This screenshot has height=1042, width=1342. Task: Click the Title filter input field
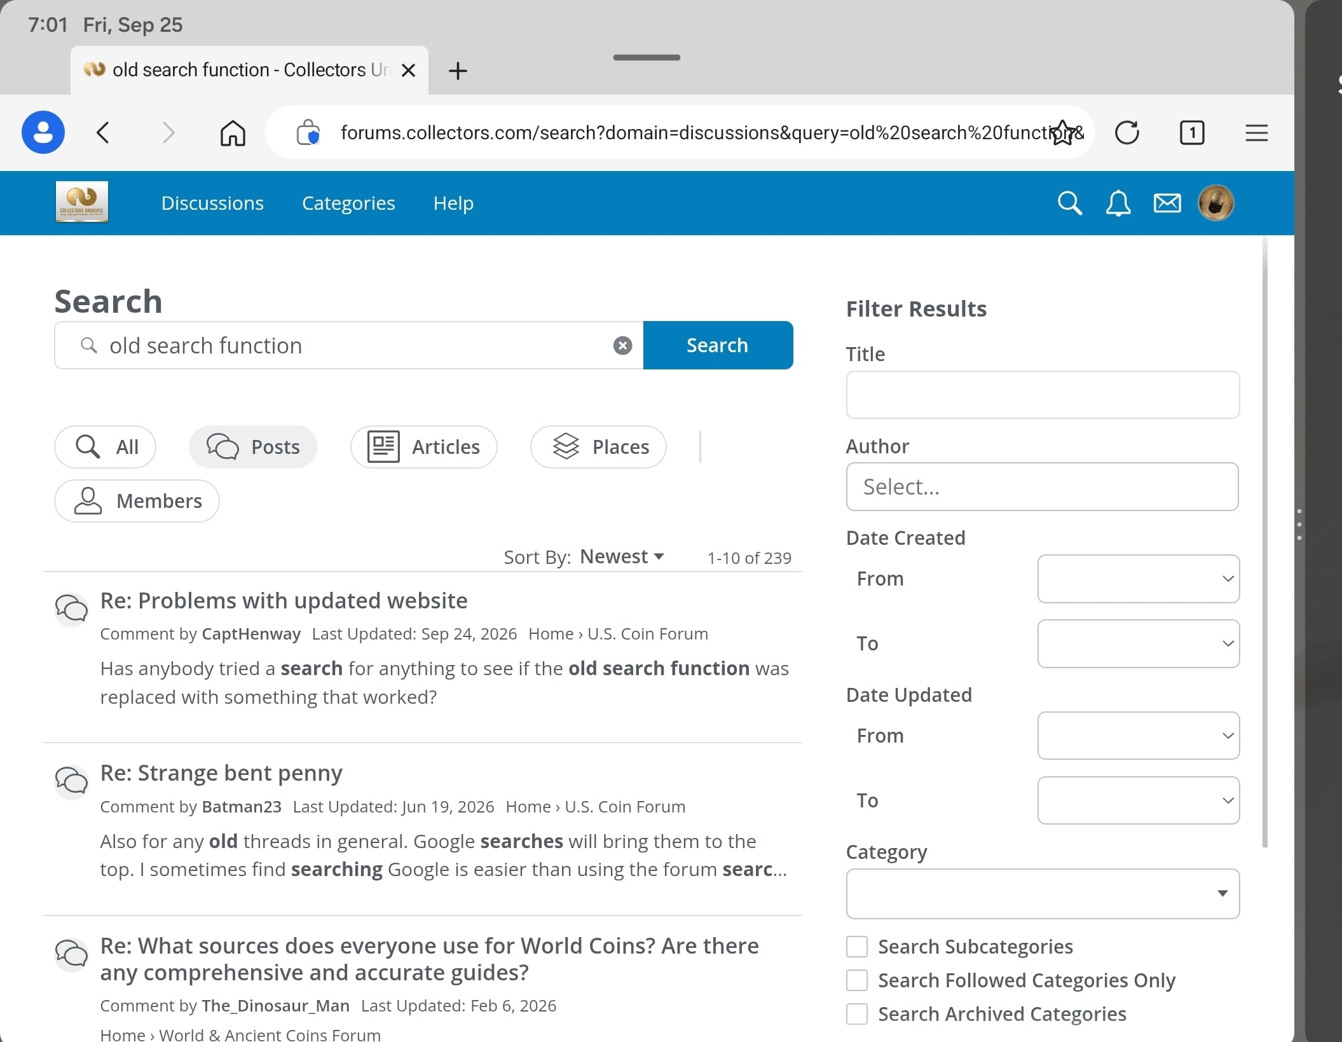(1043, 395)
